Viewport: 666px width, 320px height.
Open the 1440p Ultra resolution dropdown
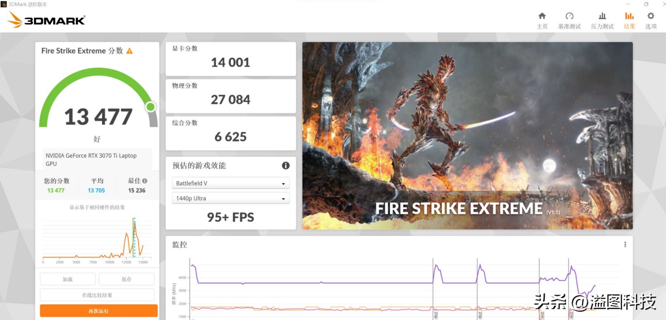[230, 198]
